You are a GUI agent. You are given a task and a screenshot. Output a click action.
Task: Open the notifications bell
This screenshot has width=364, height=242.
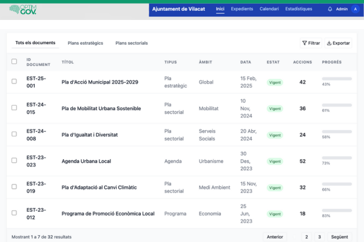[x=329, y=9]
